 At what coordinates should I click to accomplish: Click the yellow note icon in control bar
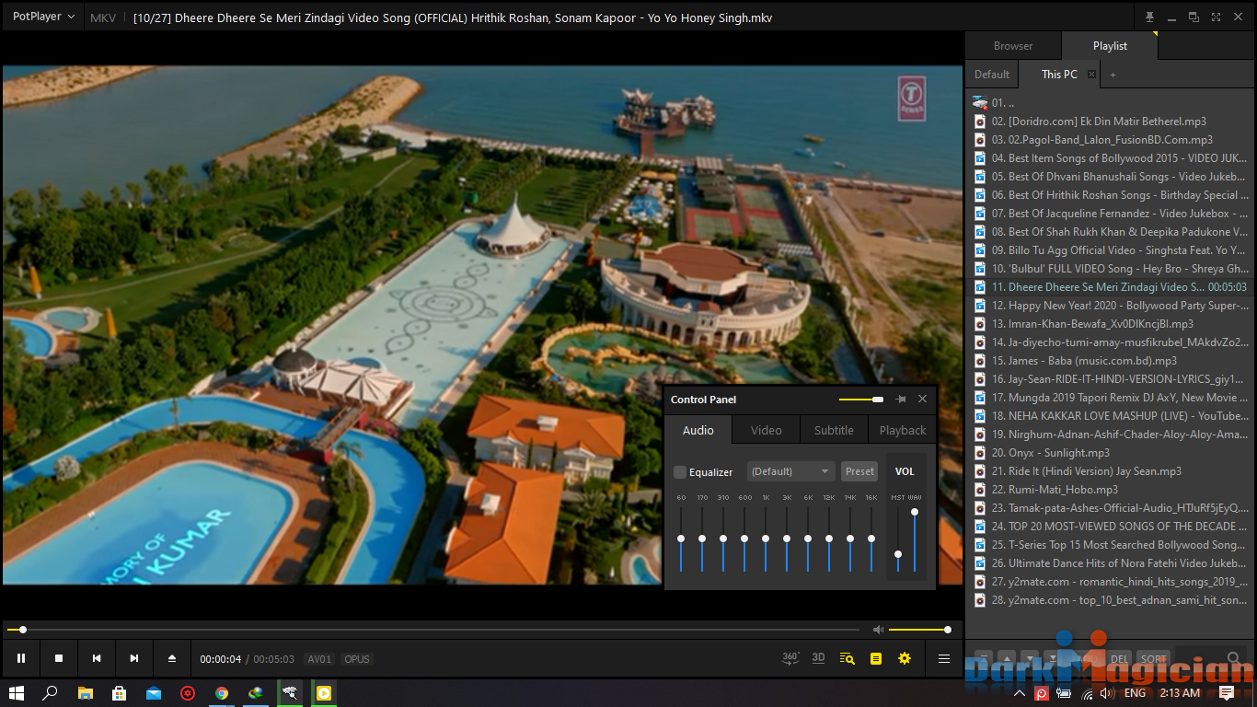[876, 658]
